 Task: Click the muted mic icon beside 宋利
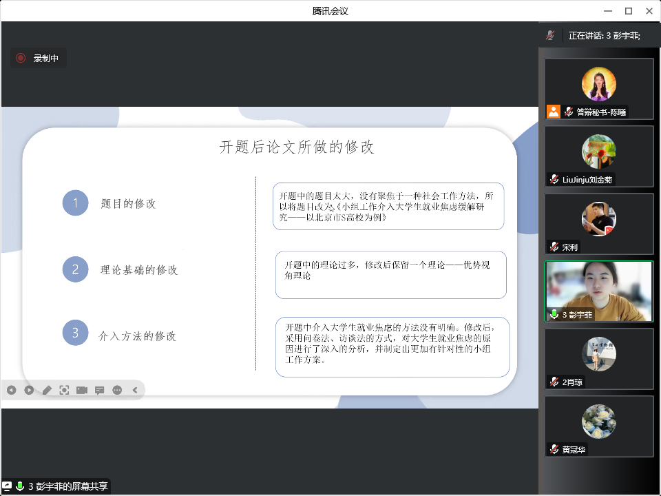(x=554, y=247)
